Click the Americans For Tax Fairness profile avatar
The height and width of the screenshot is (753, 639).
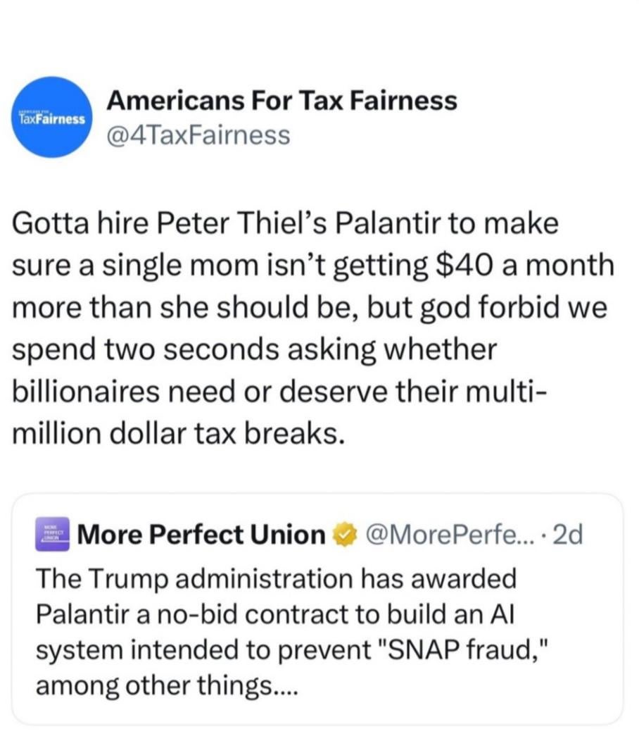tap(53, 118)
